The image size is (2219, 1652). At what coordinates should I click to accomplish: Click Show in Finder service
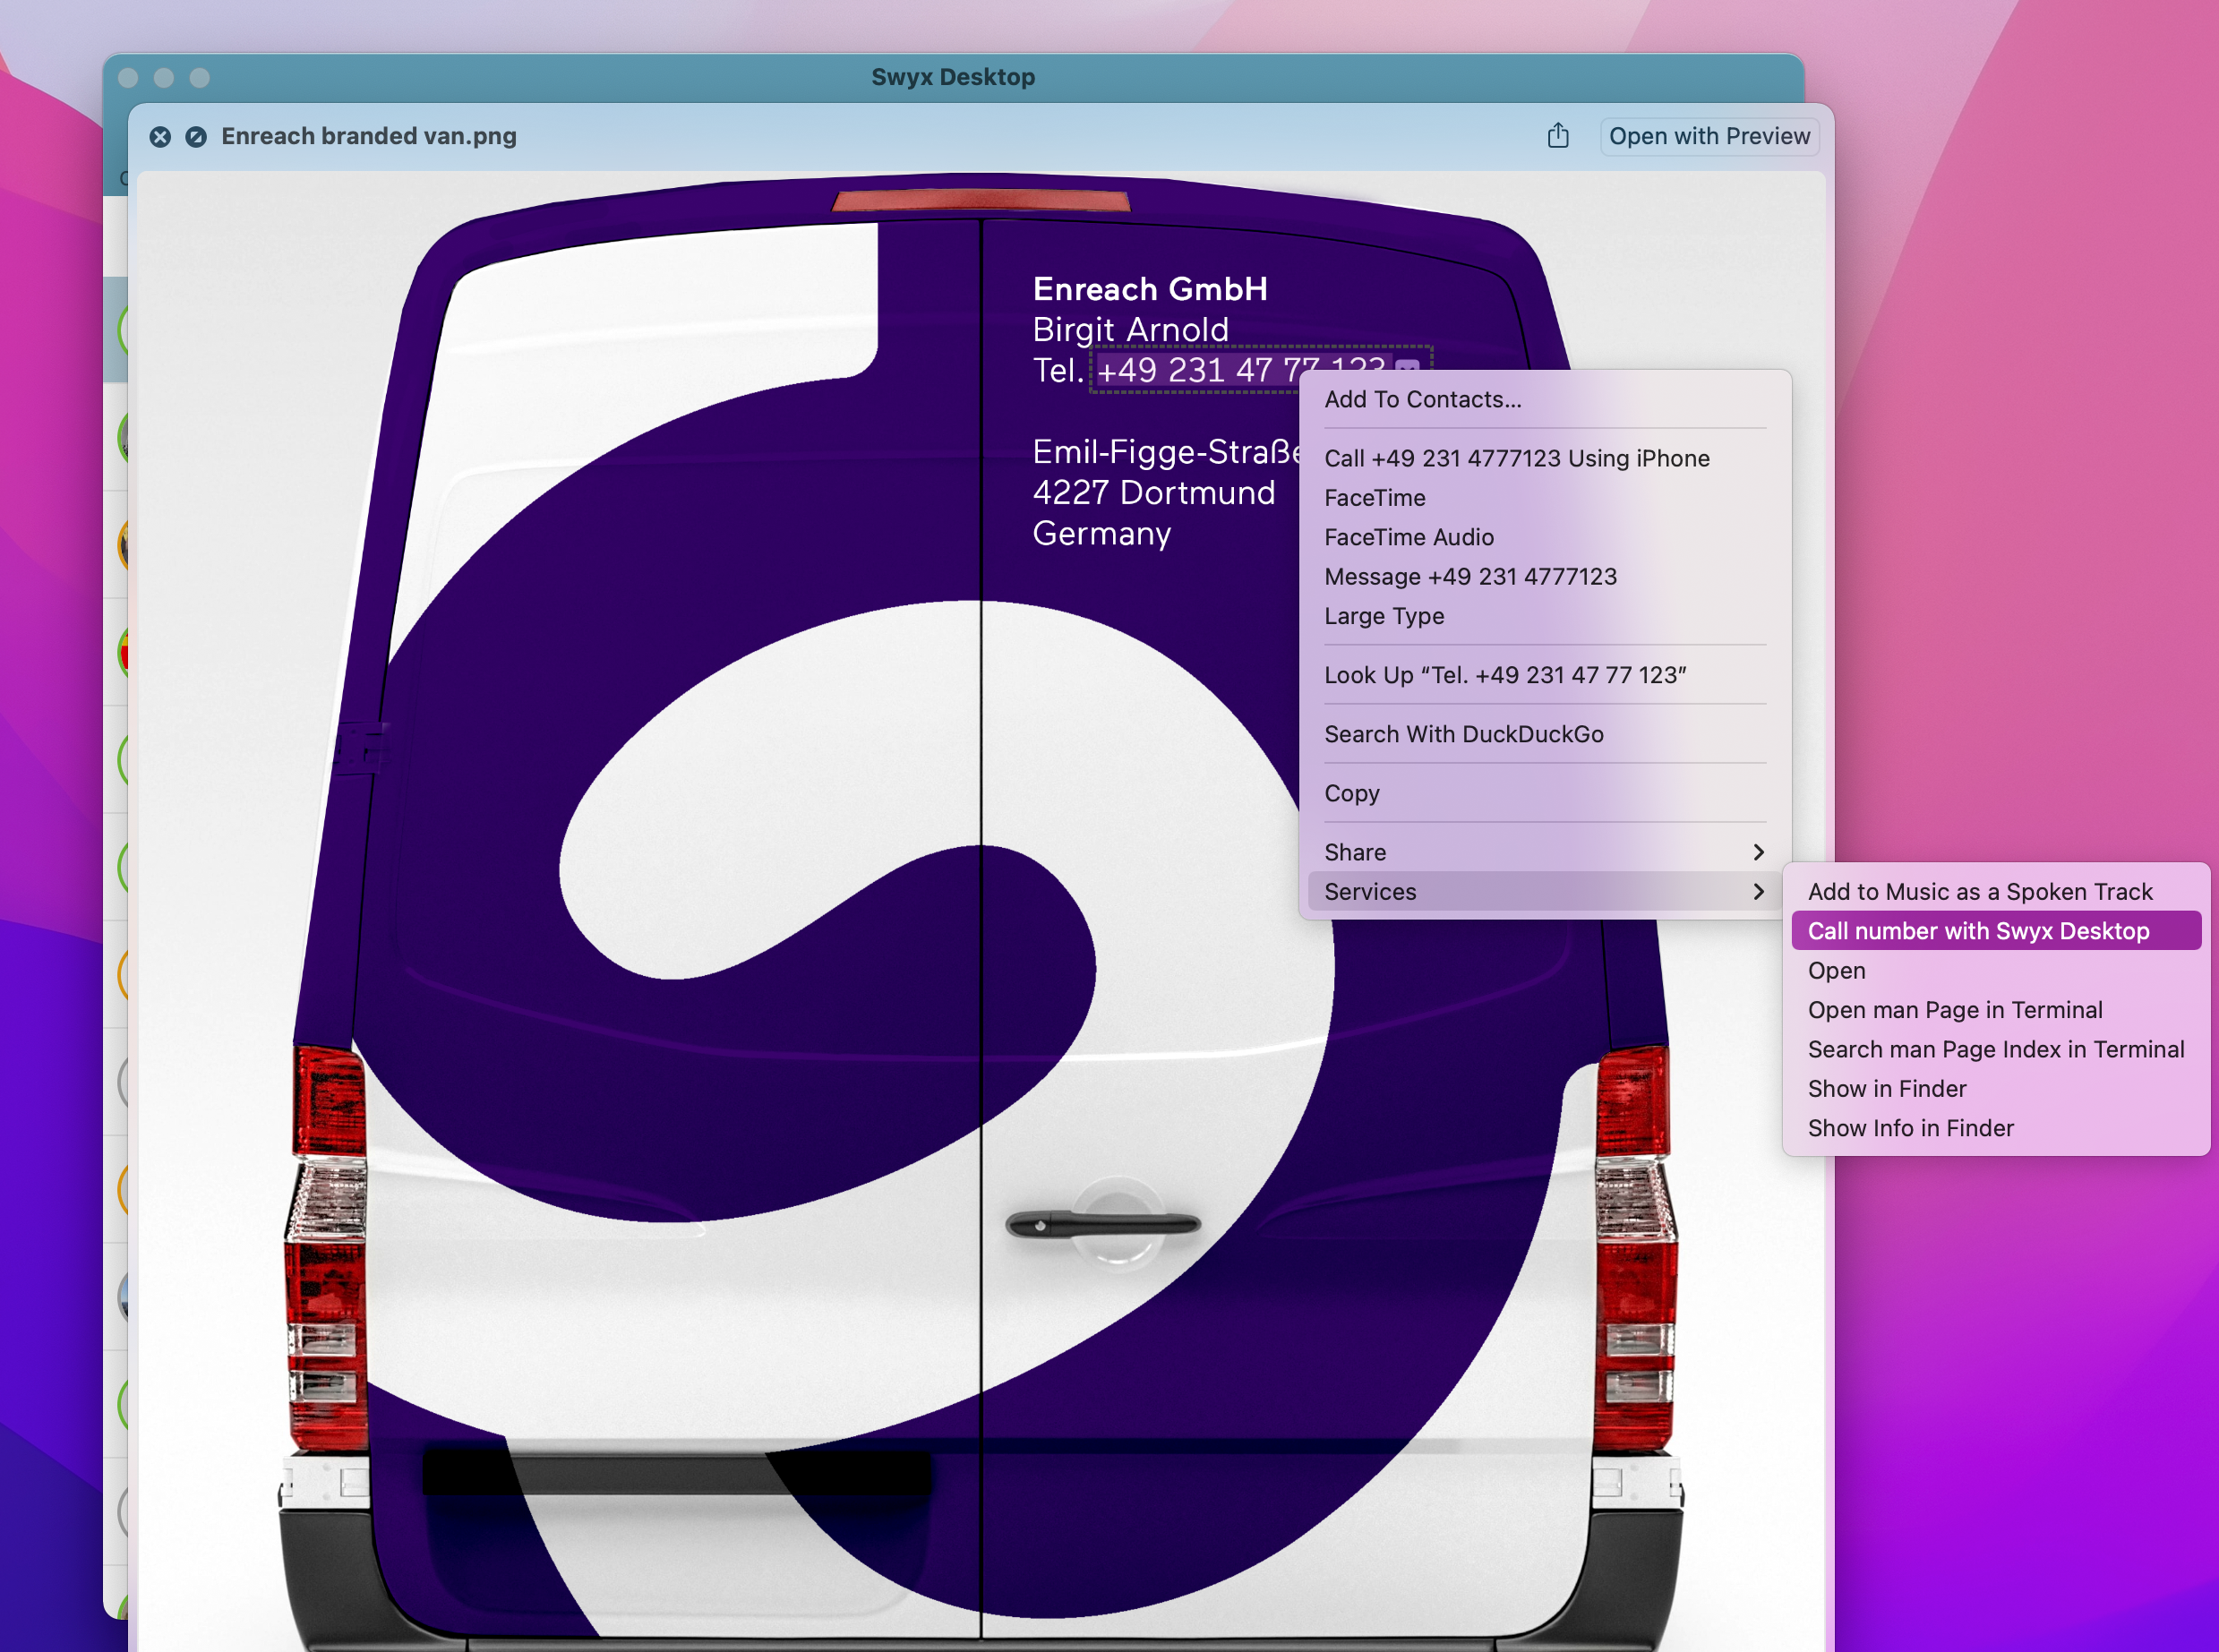tap(1886, 1088)
